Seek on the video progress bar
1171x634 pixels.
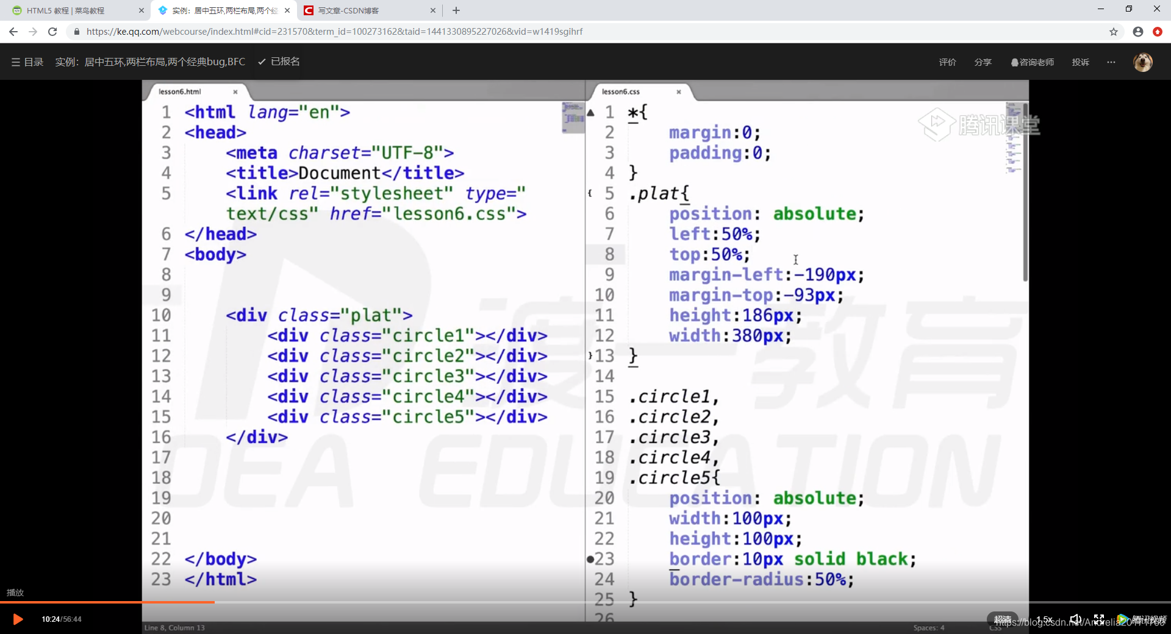585,602
